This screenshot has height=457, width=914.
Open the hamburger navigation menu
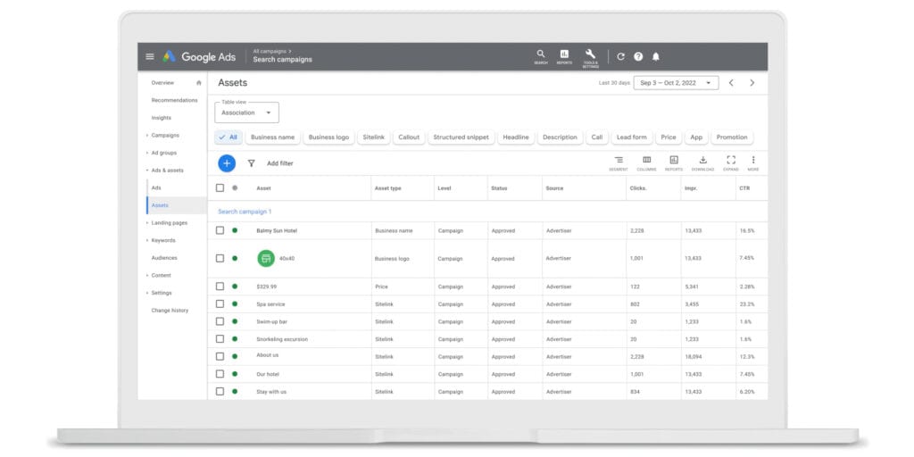point(150,56)
